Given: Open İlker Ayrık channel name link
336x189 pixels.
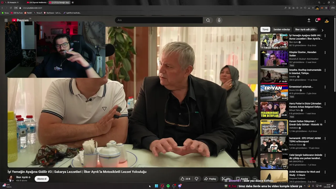Looking at the screenshot, I should [x=22, y=177].
